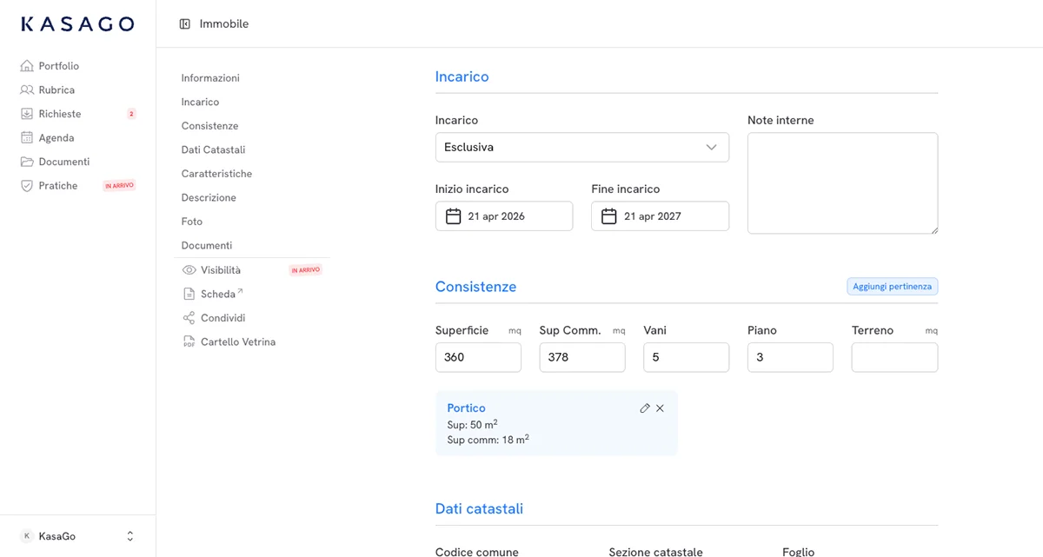The height and width of the screenshot is (557, 1043).
Task: Open the Agenda calendar icon
Action: point(27,138)
